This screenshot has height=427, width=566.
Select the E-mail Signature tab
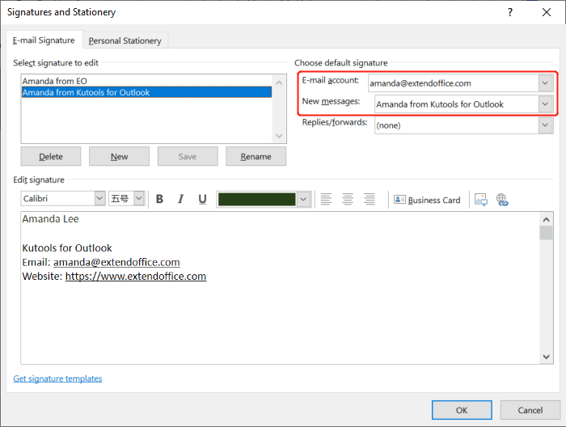pyautogui.click(x=43, y=40)
